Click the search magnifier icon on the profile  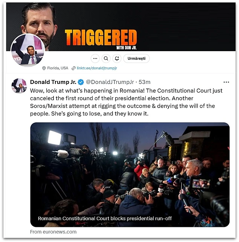point(106,58)
